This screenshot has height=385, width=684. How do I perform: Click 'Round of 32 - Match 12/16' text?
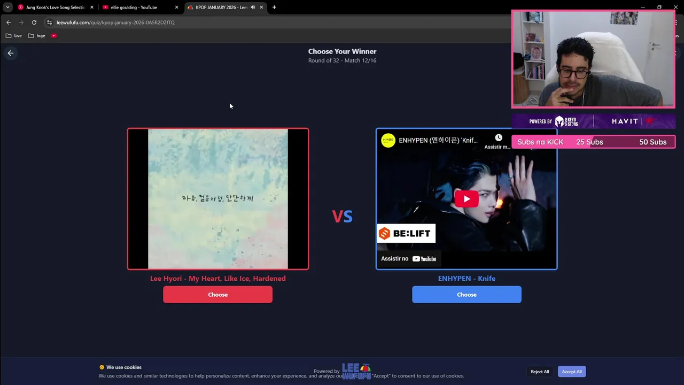coord(343,60)
